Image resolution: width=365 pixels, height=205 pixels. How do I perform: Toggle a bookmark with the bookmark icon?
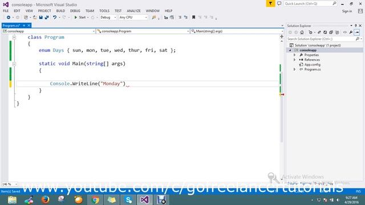[194, 18]
